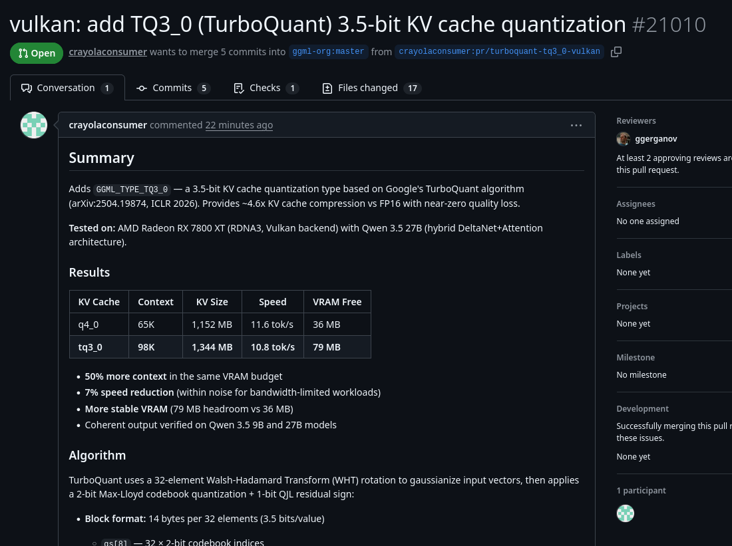Open the crayolaconsumer author link in the header
The image size is (732, 546).
pos(108,52)
